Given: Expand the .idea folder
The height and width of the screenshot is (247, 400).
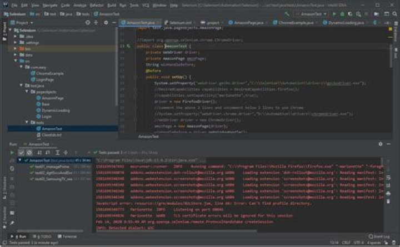Looking at the screenshot, I should 16,37.
